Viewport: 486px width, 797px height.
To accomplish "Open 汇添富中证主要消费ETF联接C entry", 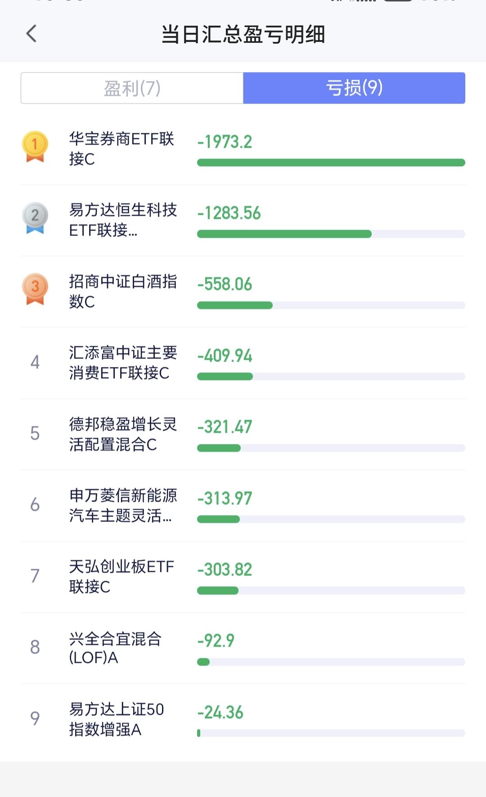I will [x=243, y=363].
